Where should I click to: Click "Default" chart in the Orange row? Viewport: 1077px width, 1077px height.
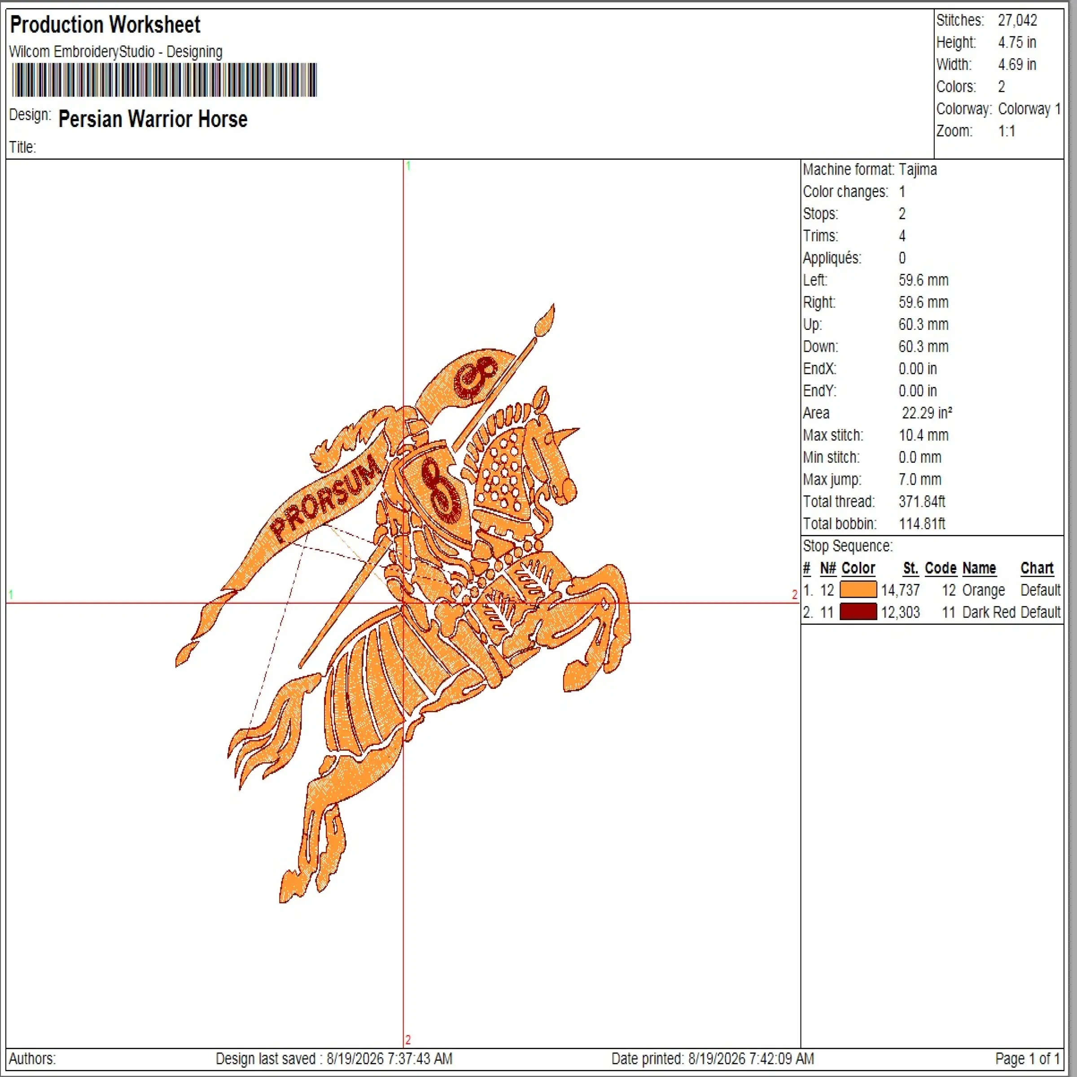1040,591
